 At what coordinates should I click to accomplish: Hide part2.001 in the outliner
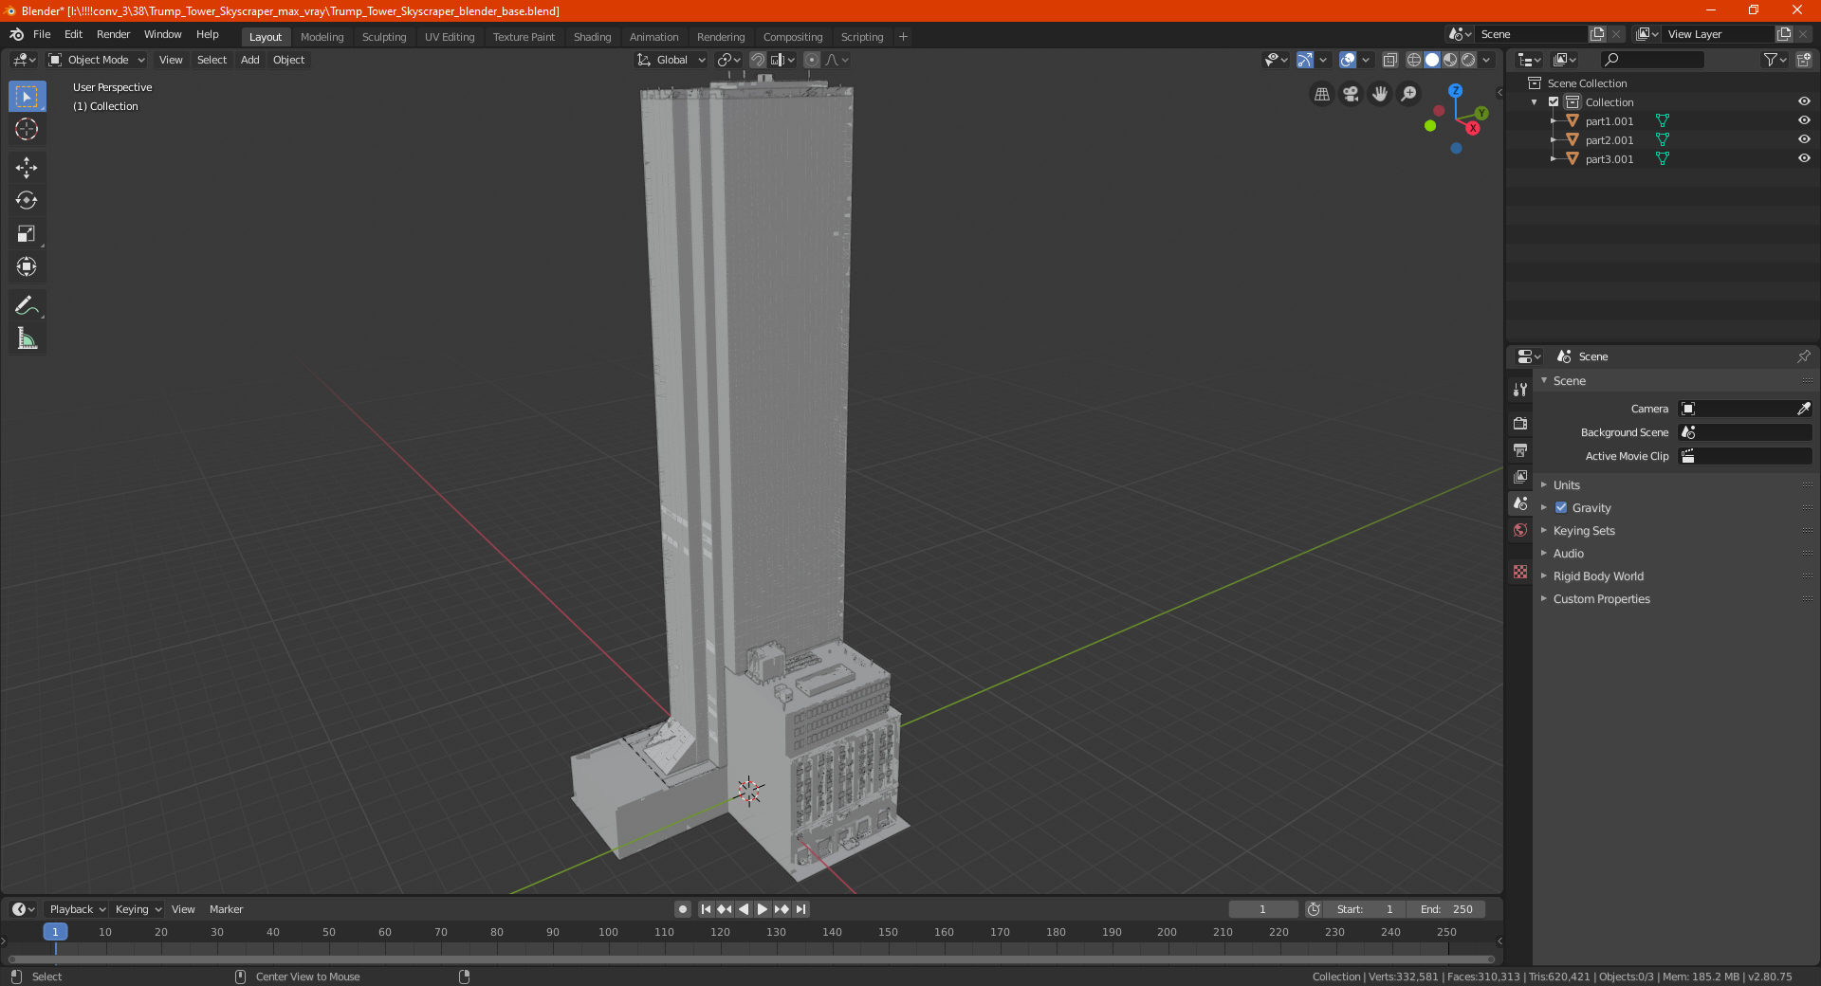click(x=1804, y=139)
